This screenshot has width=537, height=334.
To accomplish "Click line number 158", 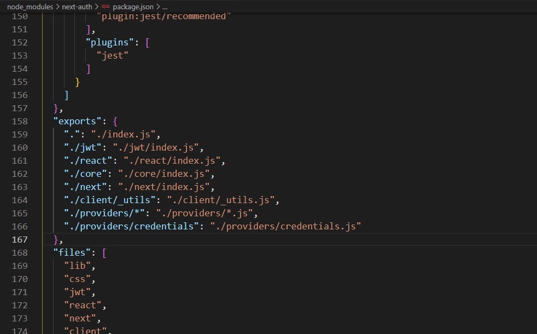I will 20,122.
